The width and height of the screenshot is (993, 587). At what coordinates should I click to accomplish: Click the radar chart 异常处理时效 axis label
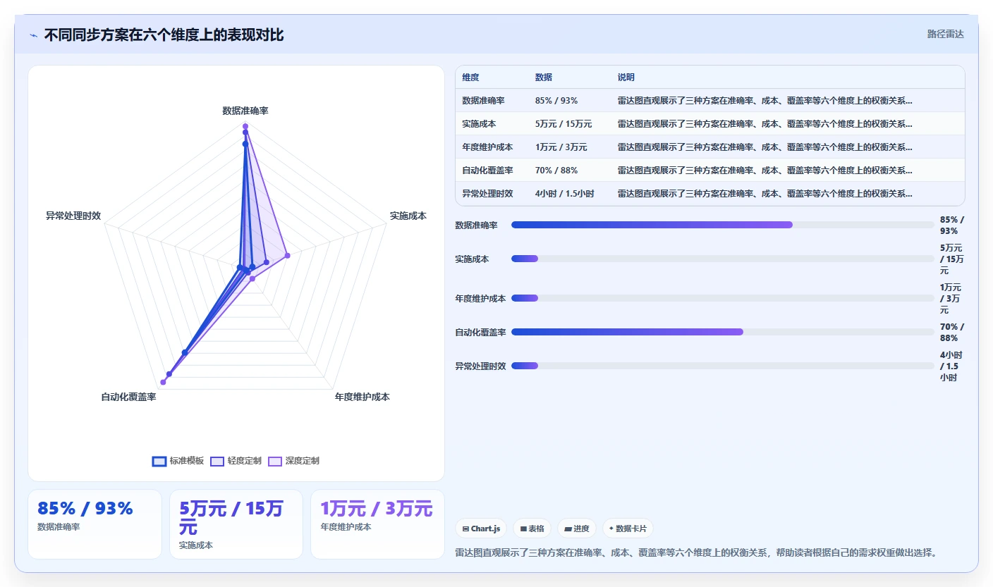pos(74,216)
